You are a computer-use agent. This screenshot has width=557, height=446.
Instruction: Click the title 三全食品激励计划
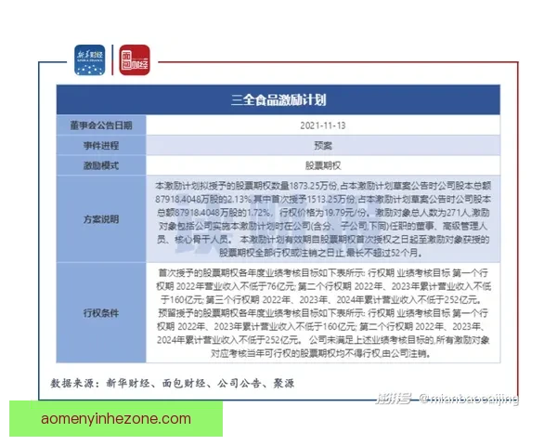point(278,100)
